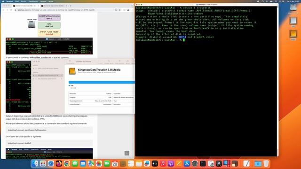Open Mail from the Dock

coord(83,163)
